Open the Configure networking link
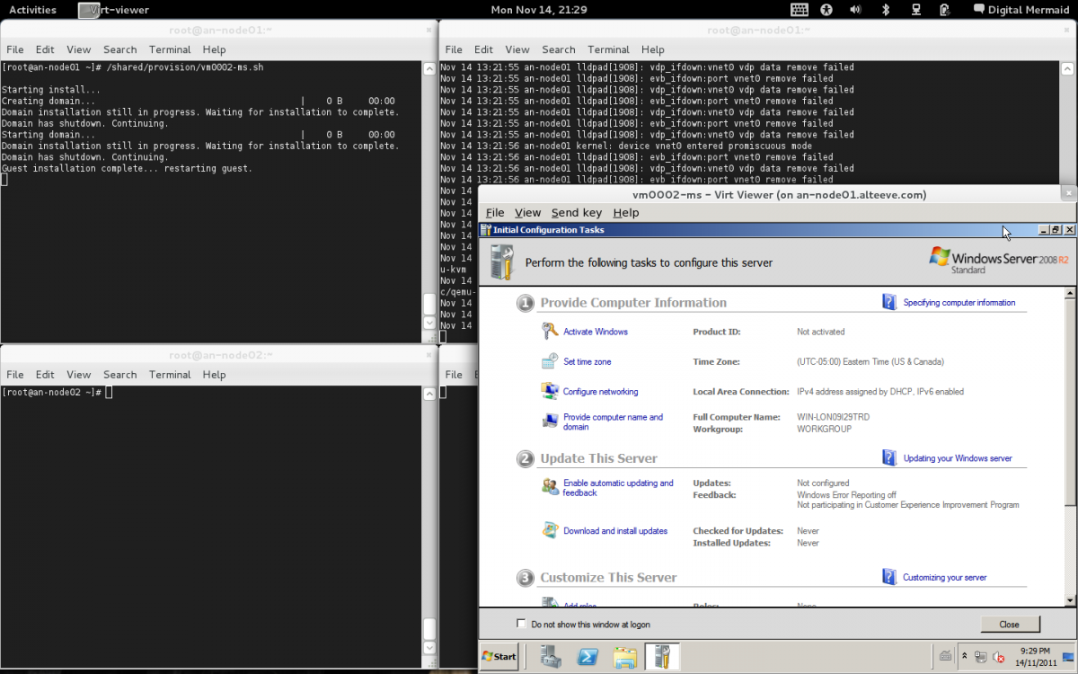The image size is (1078, 674). click(600, 392)
